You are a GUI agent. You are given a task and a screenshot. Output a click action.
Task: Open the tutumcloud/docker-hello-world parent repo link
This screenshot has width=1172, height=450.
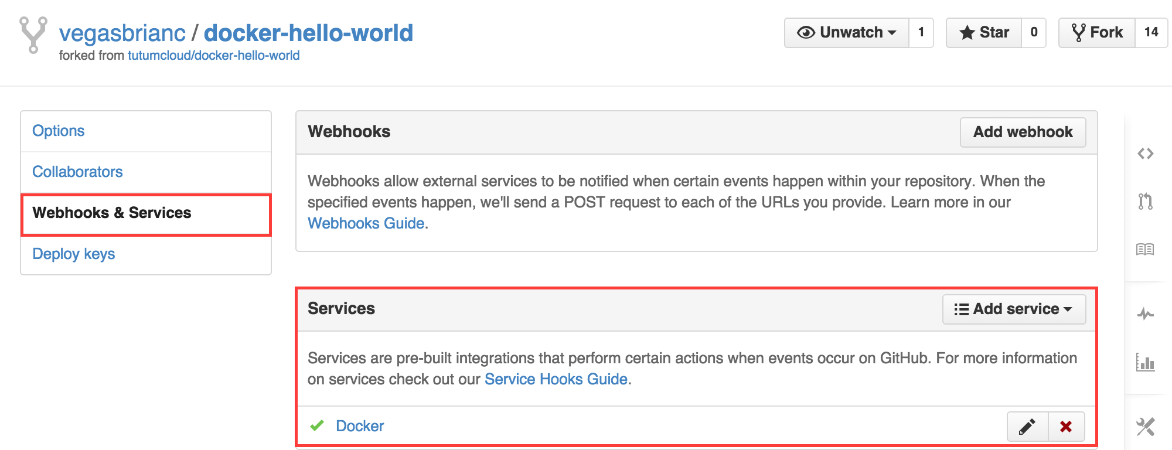pos(213,56)
